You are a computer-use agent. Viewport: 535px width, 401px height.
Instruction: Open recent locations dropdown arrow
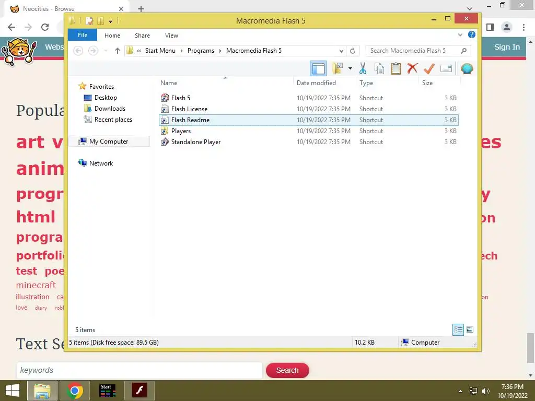point(106,51)
